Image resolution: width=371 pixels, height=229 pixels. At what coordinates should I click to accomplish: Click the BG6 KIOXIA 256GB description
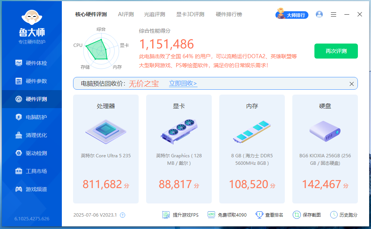325,159
